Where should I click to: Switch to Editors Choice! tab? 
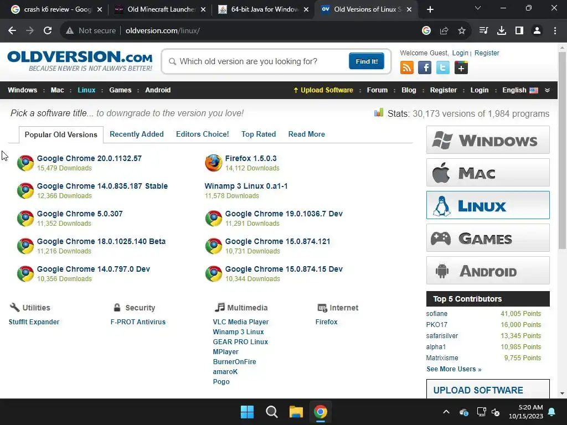pos(203,134)
